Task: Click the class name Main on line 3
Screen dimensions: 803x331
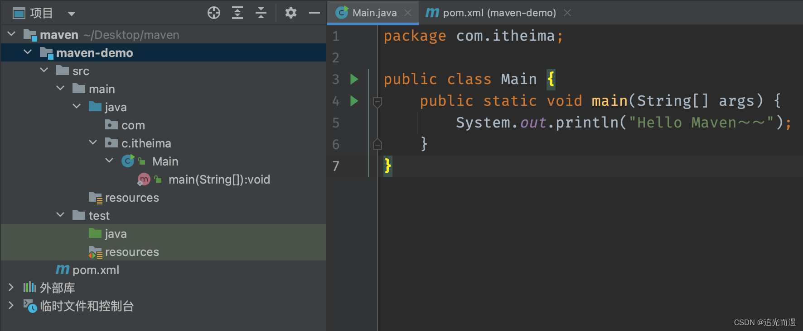Action: [x=519, y=79]
